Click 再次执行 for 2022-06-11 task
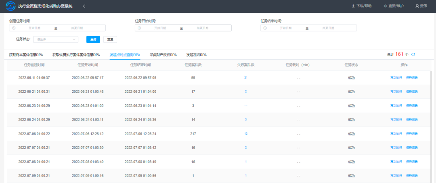The height and width of the screenshot is (183, 436). coord(396,77)
